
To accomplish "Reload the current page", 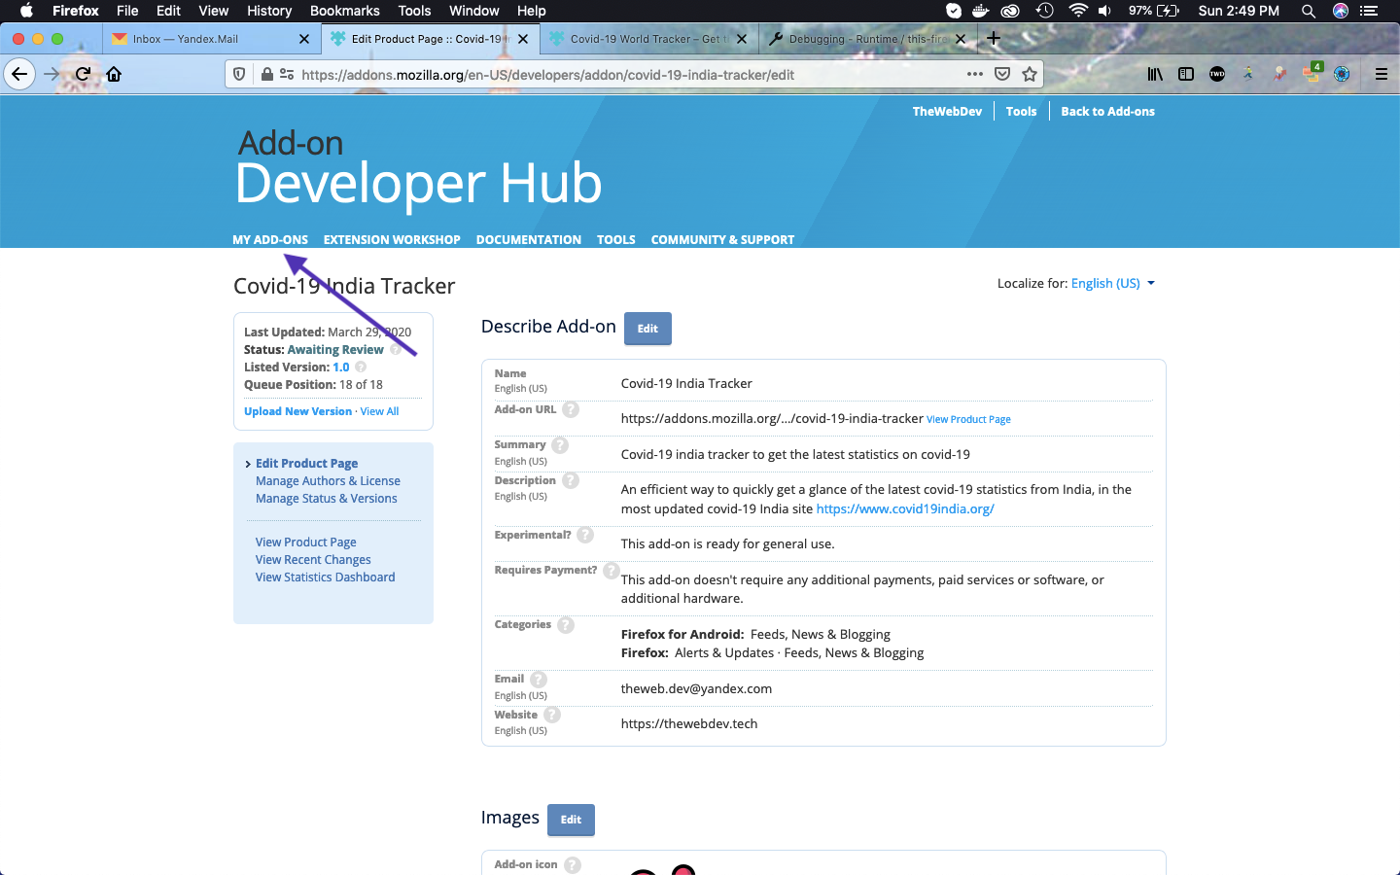I will point(84,74).
